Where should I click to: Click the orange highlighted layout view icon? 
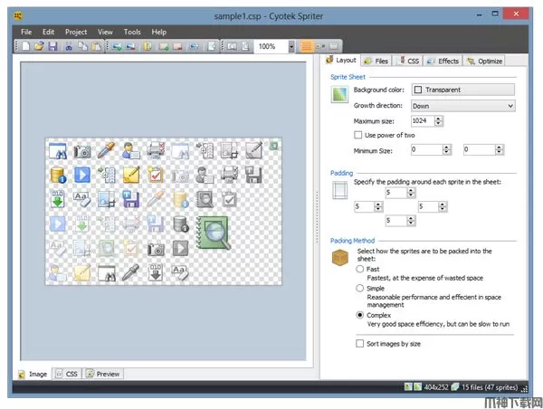pyautogui.click(x=306, y=46)
